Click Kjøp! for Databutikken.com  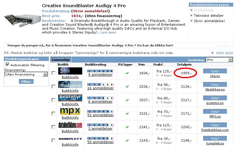click(215, 125)
